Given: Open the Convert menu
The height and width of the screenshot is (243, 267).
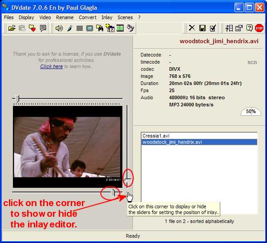Looking at the screenshot, I should (x=88, y=17).
